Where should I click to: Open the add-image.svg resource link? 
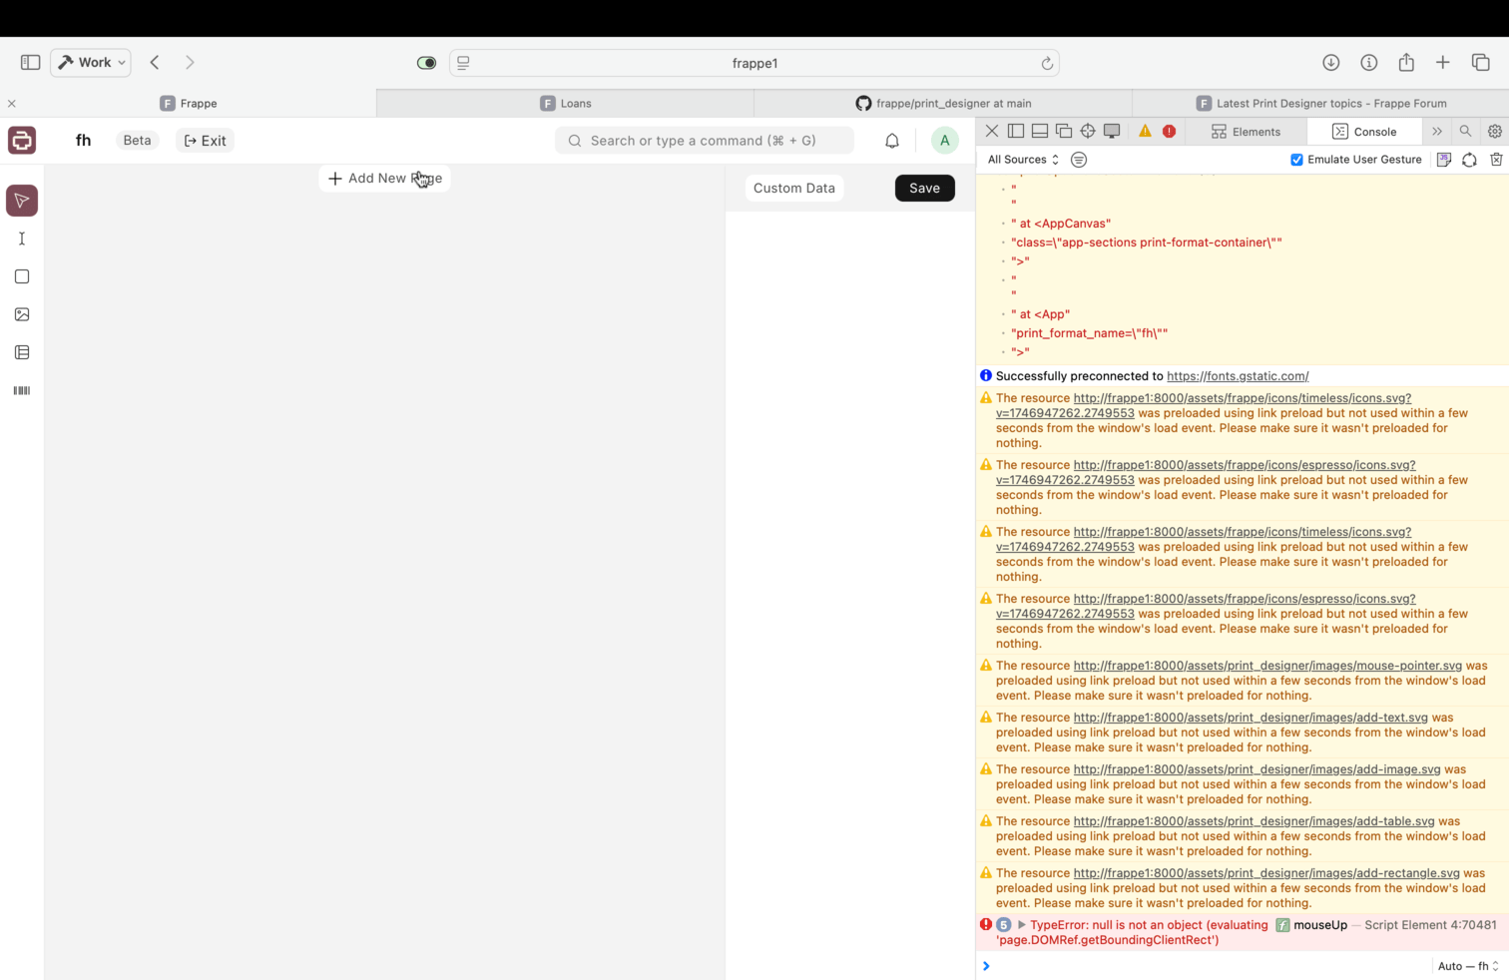pos(1257,769)
